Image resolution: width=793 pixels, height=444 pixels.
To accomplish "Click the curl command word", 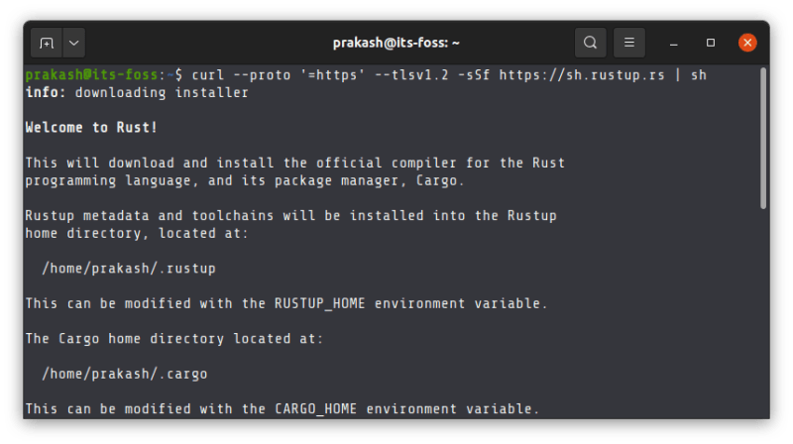I will 207,74.
